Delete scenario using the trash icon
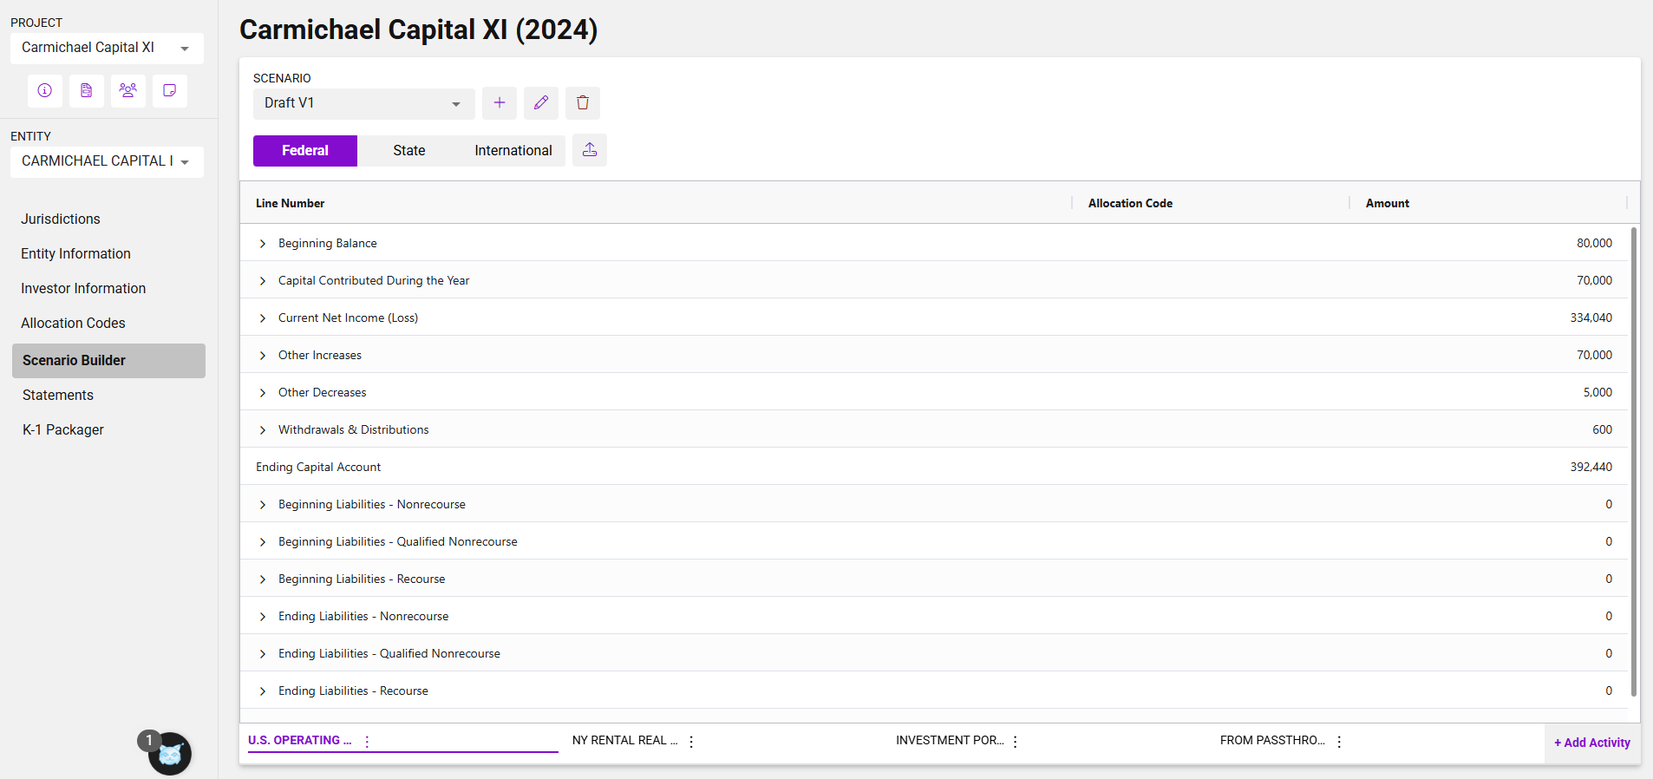This screenshot has height=779, width=1653. 583,103
